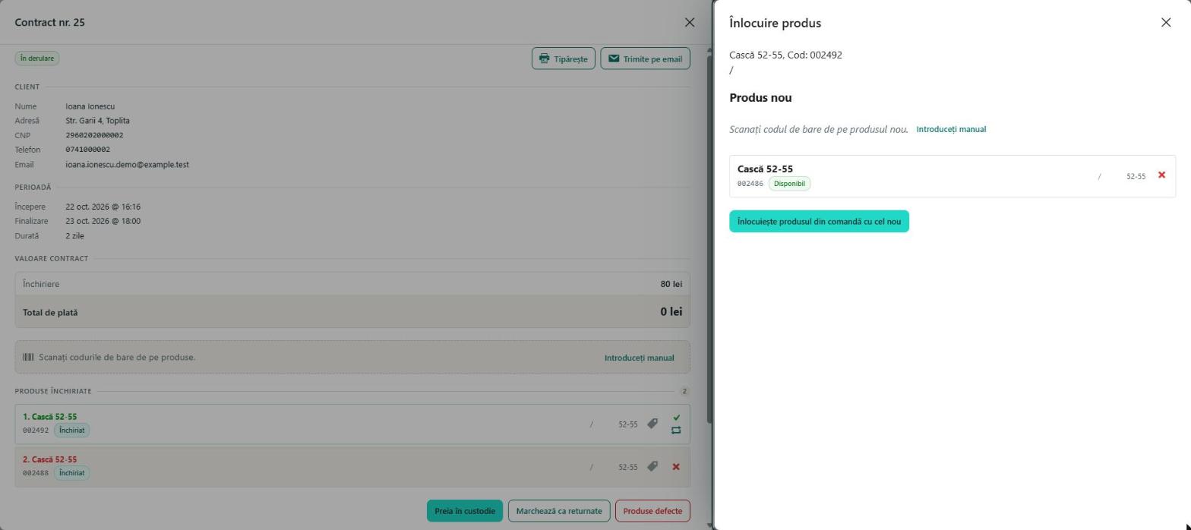Click the Disponibil status badge
This screenshot has height=530, width=1191.
point(789,184)
